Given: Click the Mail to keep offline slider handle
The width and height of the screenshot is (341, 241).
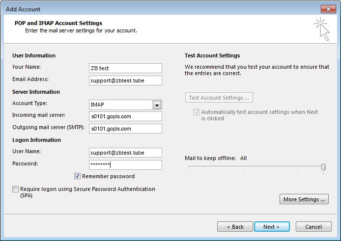Looking at the screenshot, I should coord(323,167).
